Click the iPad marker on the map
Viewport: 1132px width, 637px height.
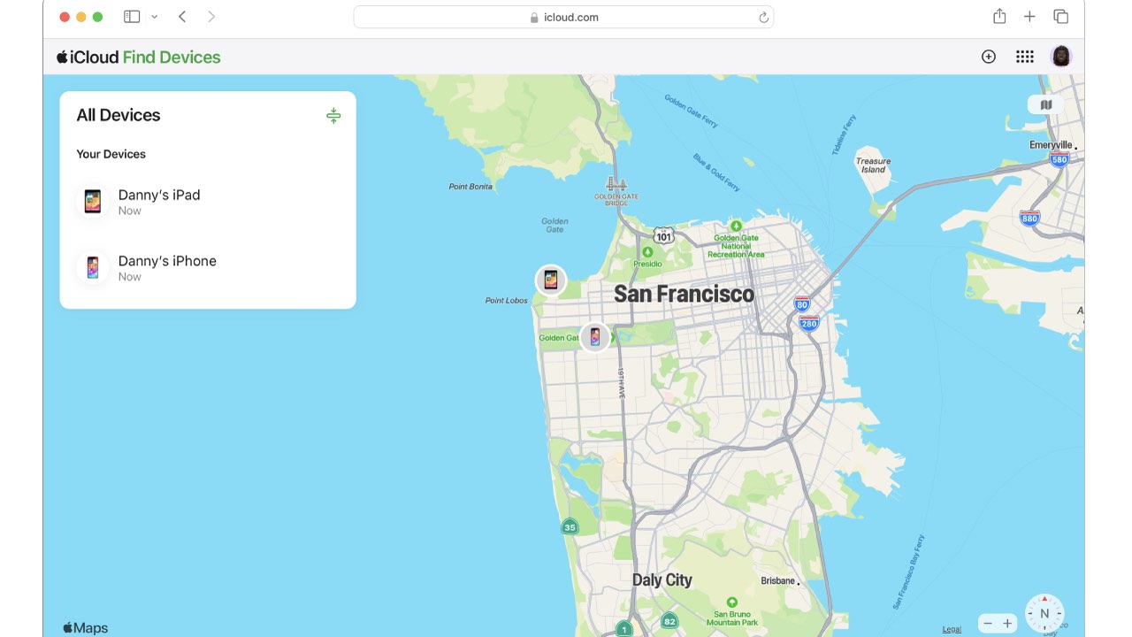[x=551, y=280]
